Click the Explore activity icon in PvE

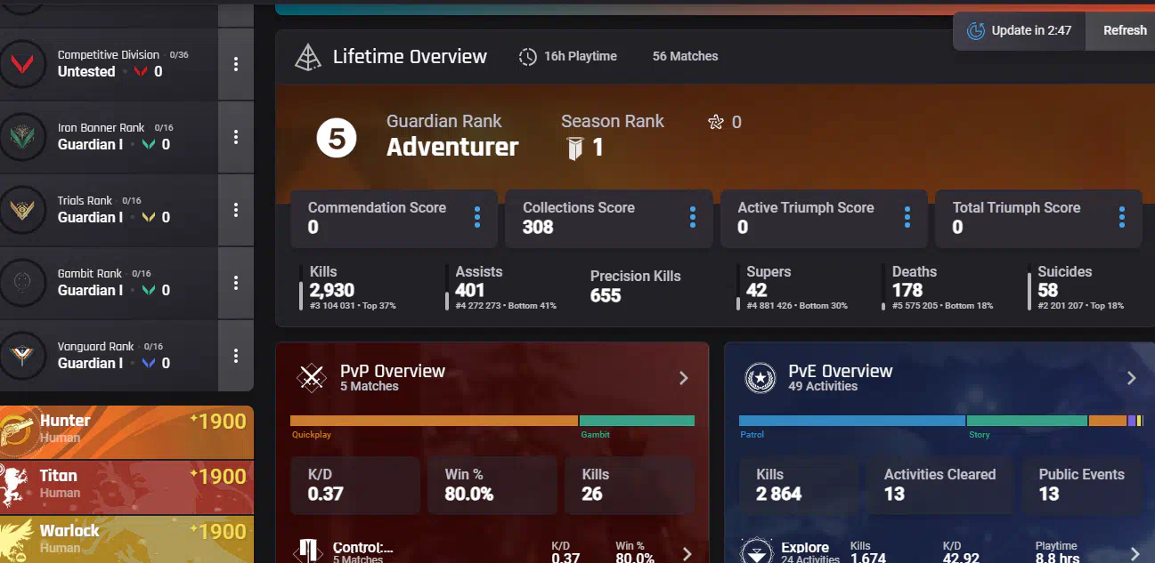757,551
